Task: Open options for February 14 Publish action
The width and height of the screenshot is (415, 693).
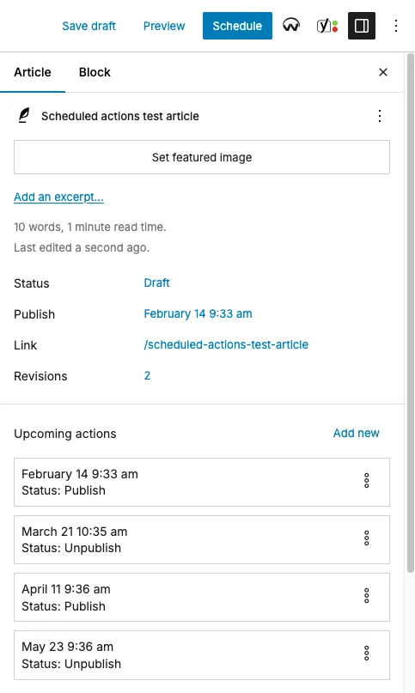Action: 366,480
